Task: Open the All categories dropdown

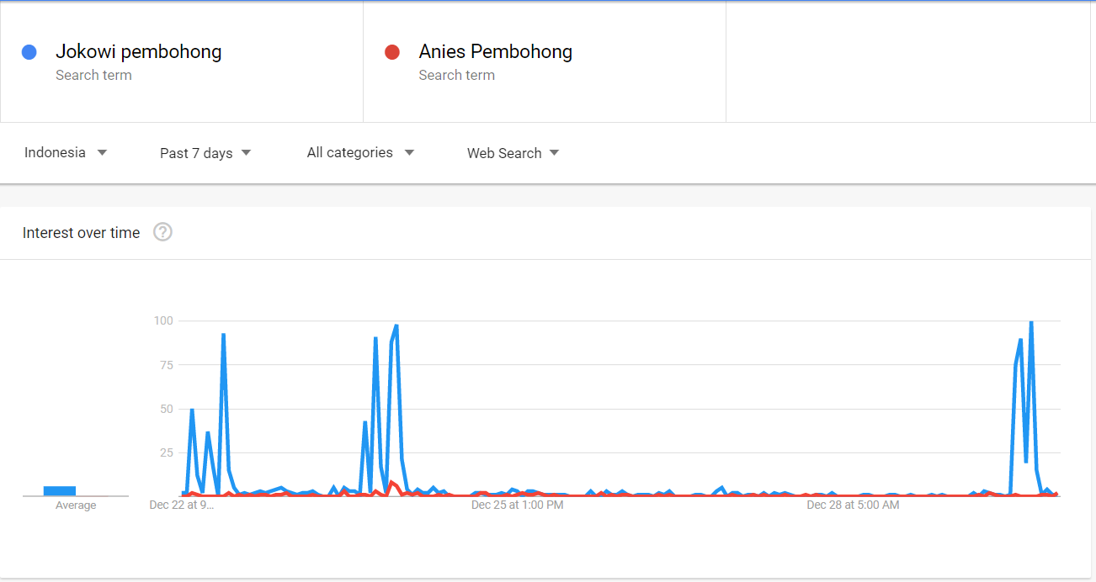Action: 360,153
